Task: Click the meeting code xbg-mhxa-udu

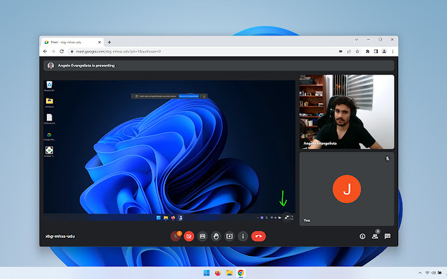Action: [60, 236]
